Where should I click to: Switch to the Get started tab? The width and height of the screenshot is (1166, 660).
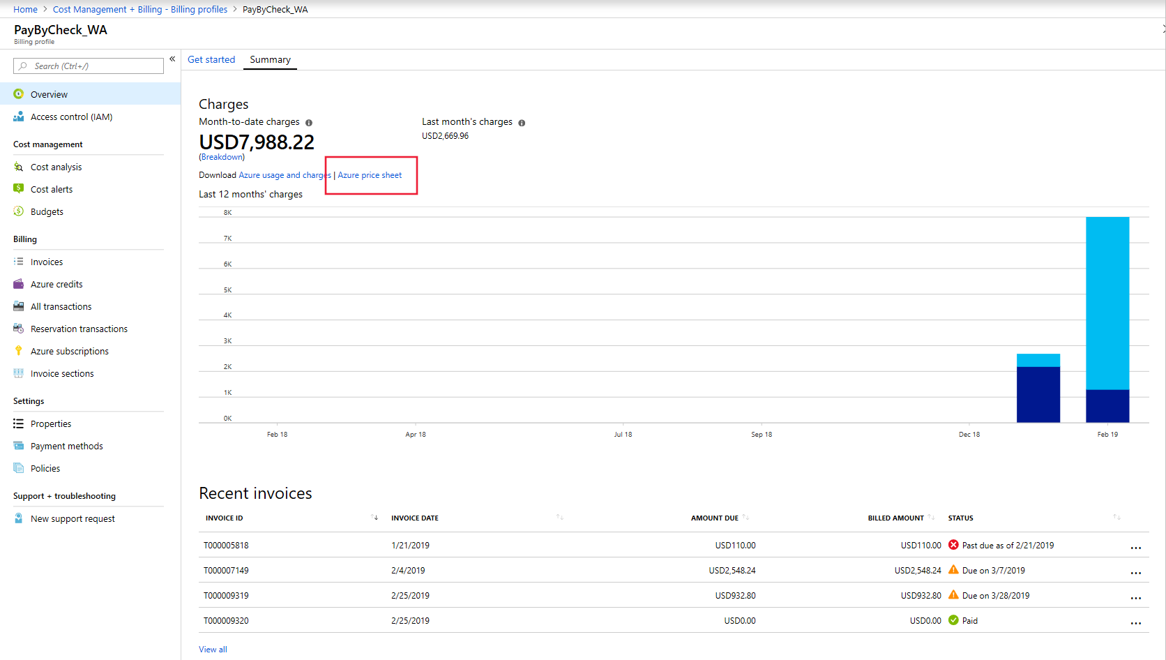(x=211, y=60)
